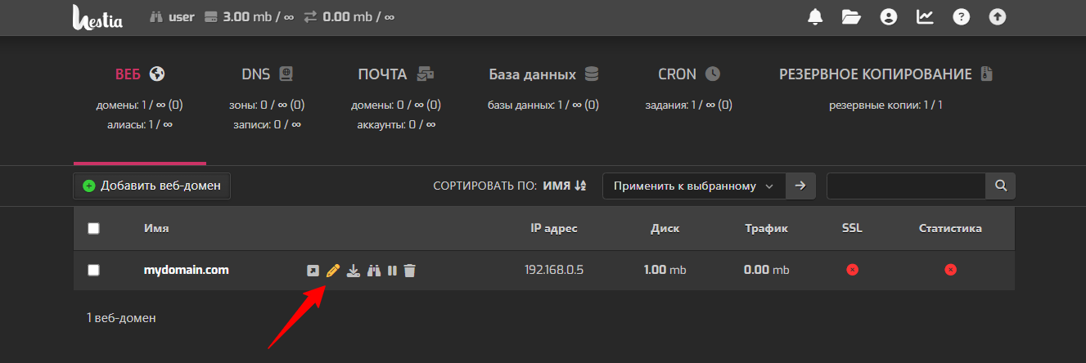Switch to the База данных tab

[x=544, y=74]
